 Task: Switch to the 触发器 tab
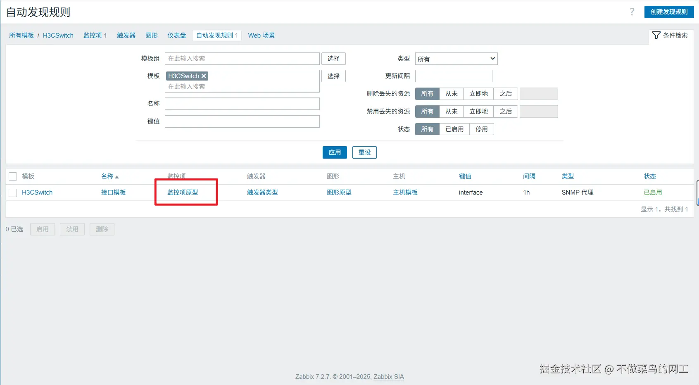pyautogui.click(x=126, y=36)
